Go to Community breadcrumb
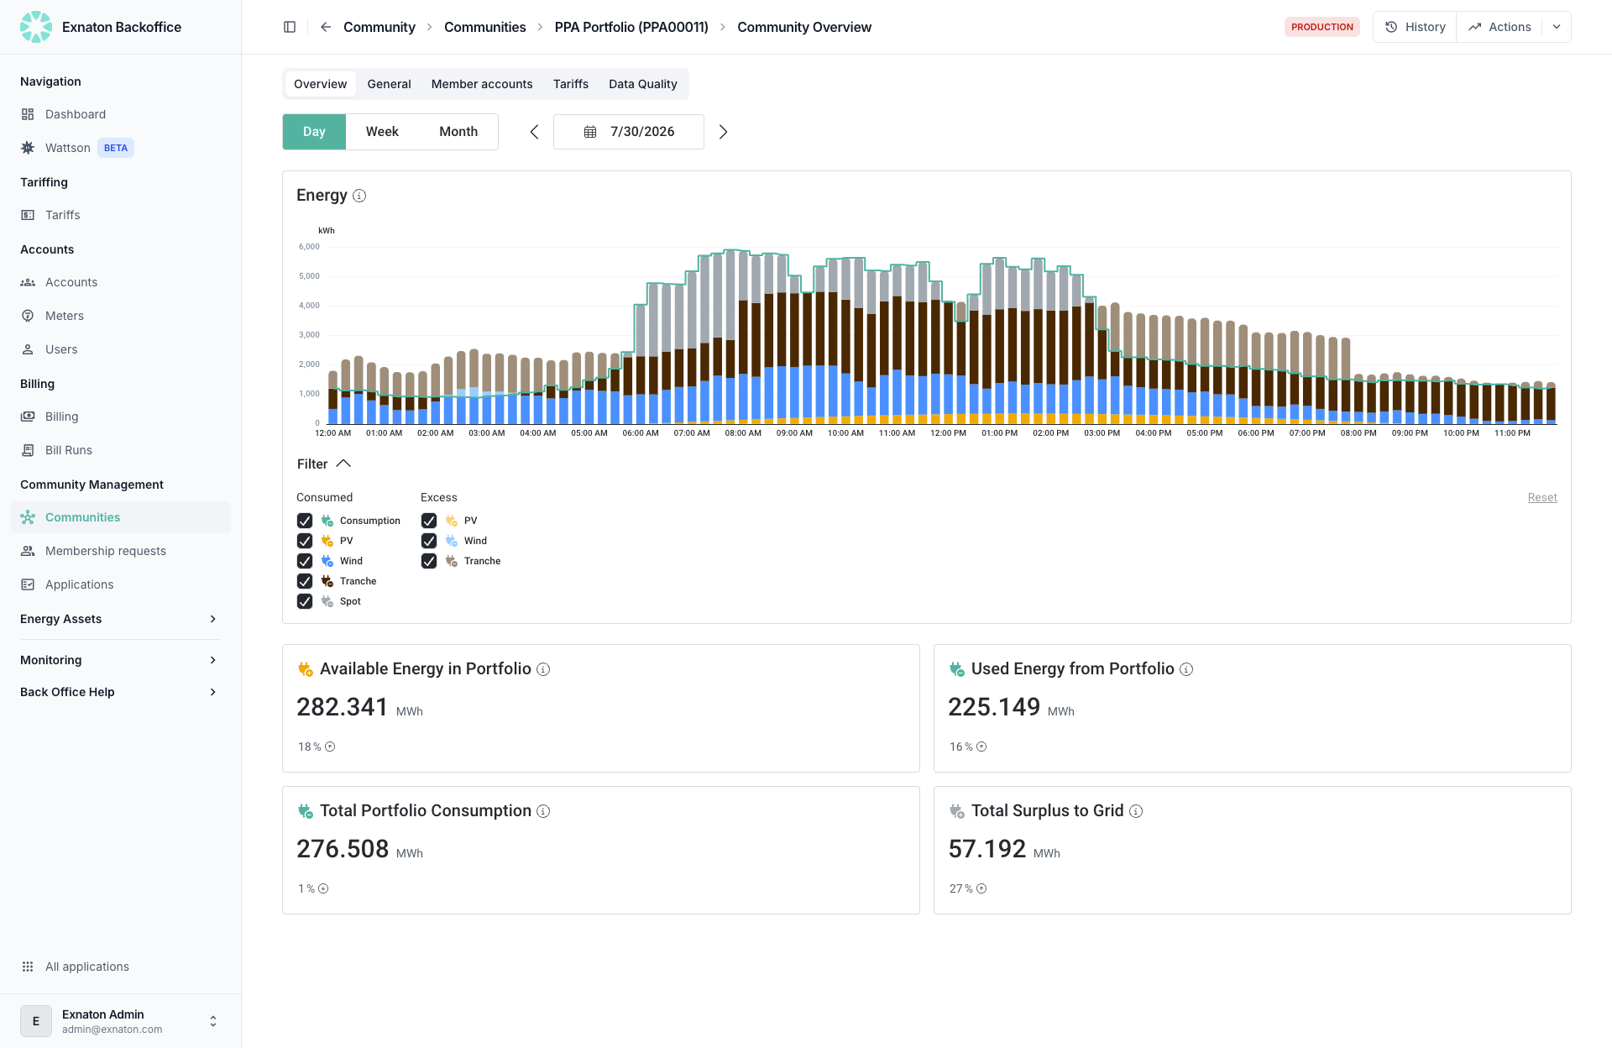 pyautogui.click(x=379, y=27)
